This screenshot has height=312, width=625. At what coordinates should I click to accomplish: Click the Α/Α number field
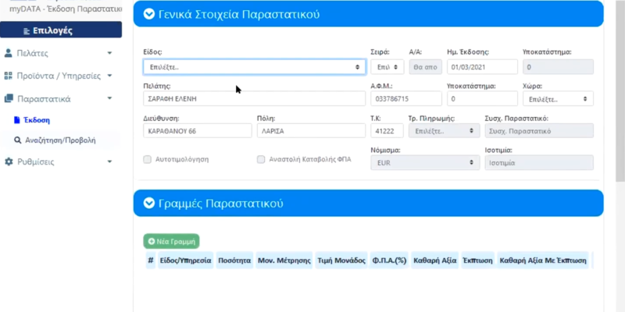(425, 67)
